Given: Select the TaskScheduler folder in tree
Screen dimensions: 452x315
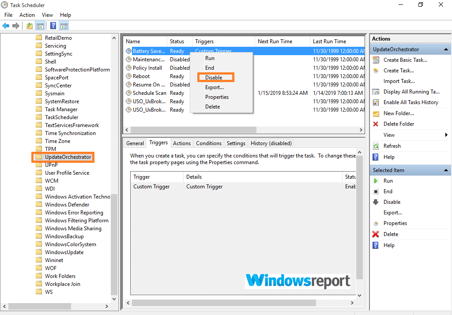Looking at the screenshot, I should 62,117.
